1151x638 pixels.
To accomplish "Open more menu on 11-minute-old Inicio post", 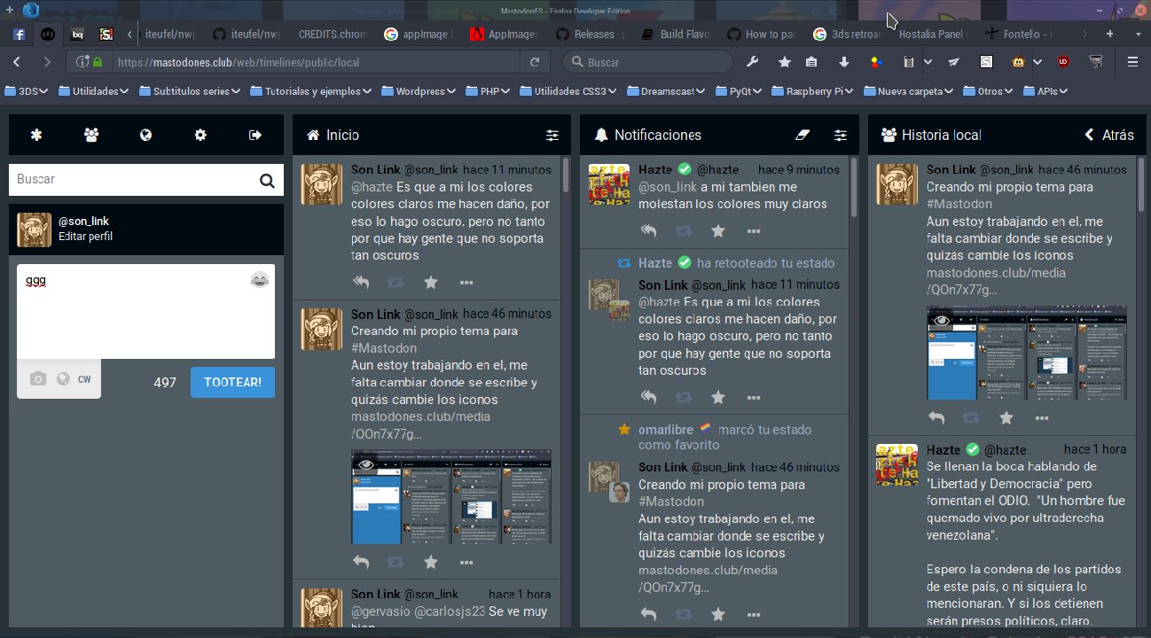I will pyautogui.click(x=466, y=283).
